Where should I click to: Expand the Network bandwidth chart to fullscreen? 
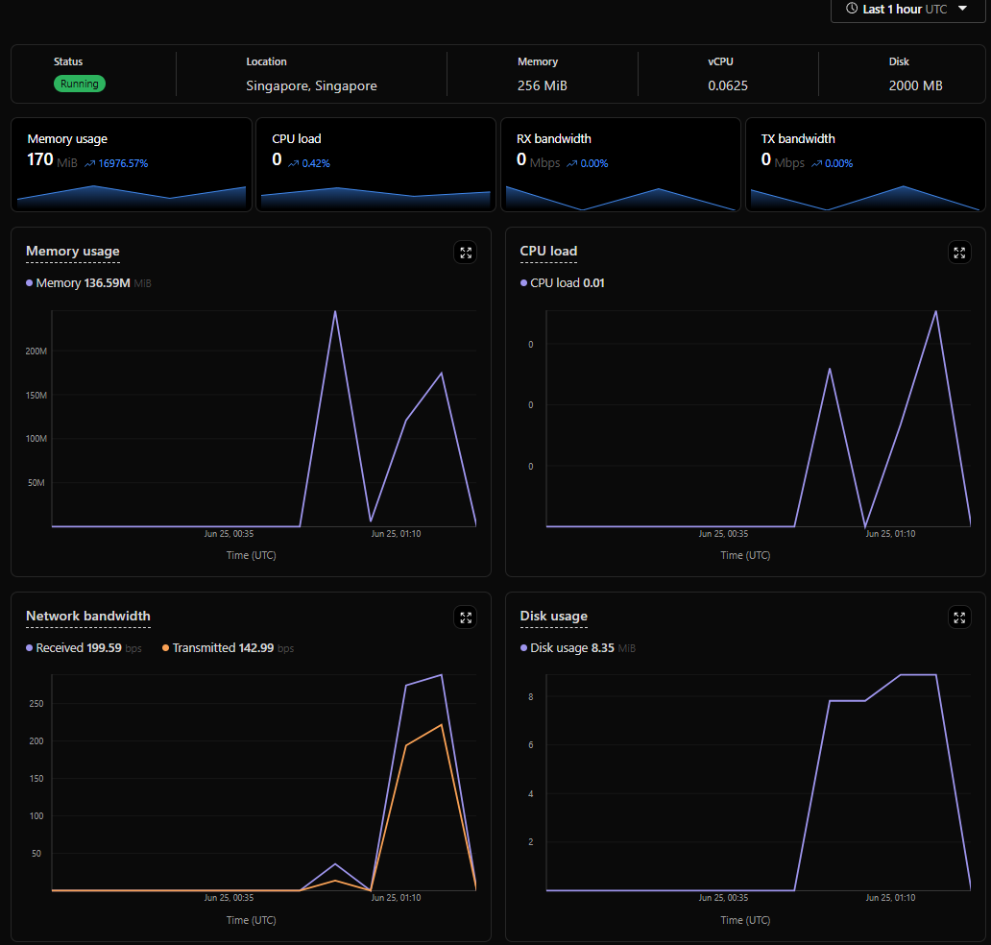pyautogui.click(x=466, y=618)
